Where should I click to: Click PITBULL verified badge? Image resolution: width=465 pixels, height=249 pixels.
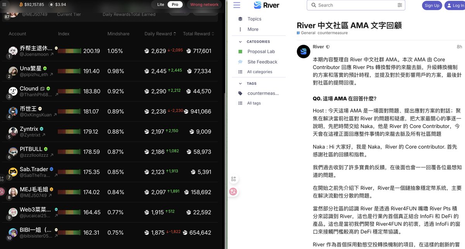tap(45, 149)
